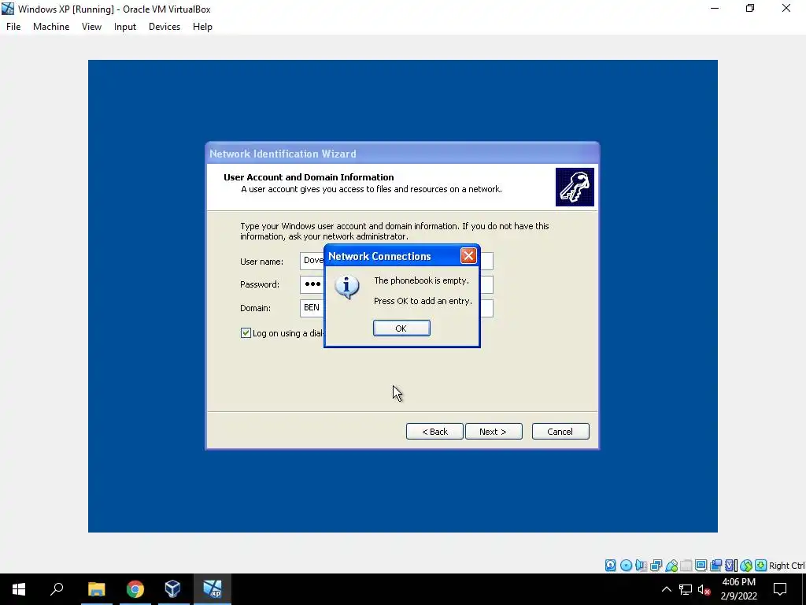
Task: Click the information icon in the phonebook dialog
Action: pos(347,287)
